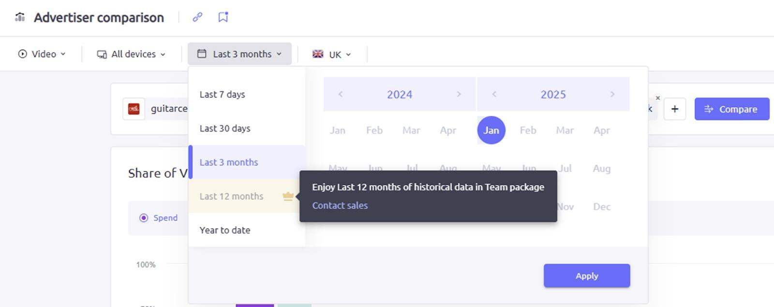Click the Compare button
Screen dimensions: 774x307
[x=732, y=109]
